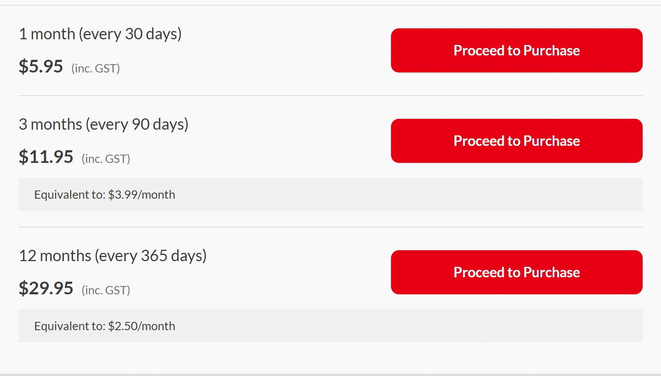The height and width of the screenshot is (376, 661).
Task: Click the $5.95 price
Action: pos(41,66)
